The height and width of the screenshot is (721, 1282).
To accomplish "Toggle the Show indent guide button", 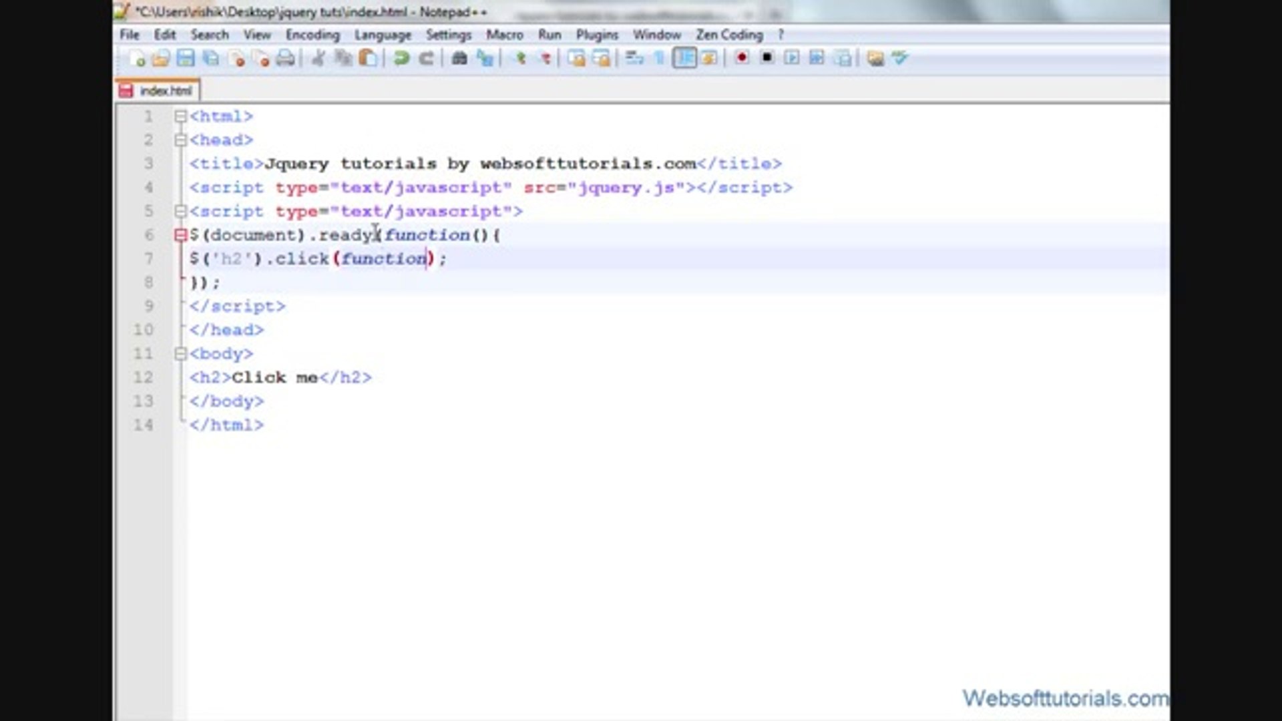I will pos(684,58).
